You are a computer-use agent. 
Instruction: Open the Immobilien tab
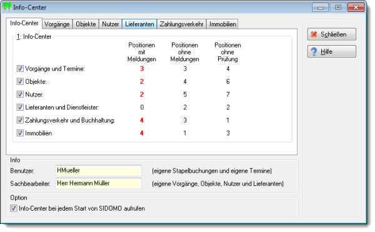[222, 24]
